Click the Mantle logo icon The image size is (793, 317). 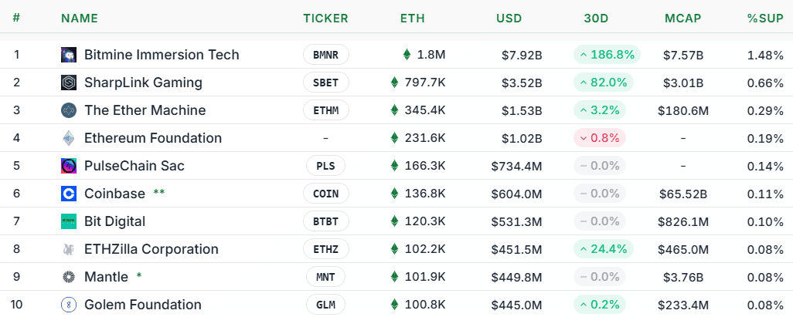coord(69,277)
